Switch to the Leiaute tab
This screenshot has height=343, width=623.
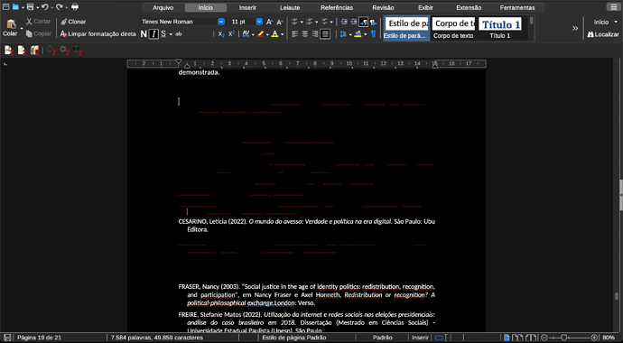(290, 7)
